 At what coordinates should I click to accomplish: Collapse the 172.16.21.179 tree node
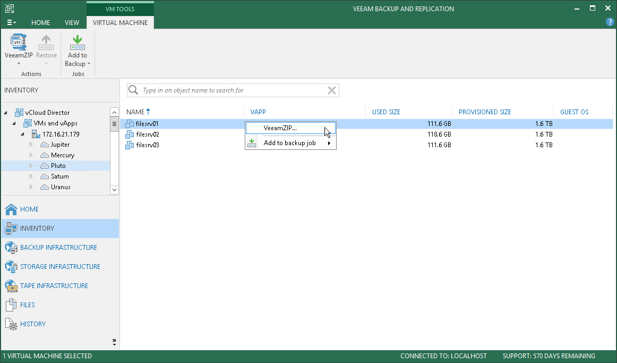click(22, 134)
